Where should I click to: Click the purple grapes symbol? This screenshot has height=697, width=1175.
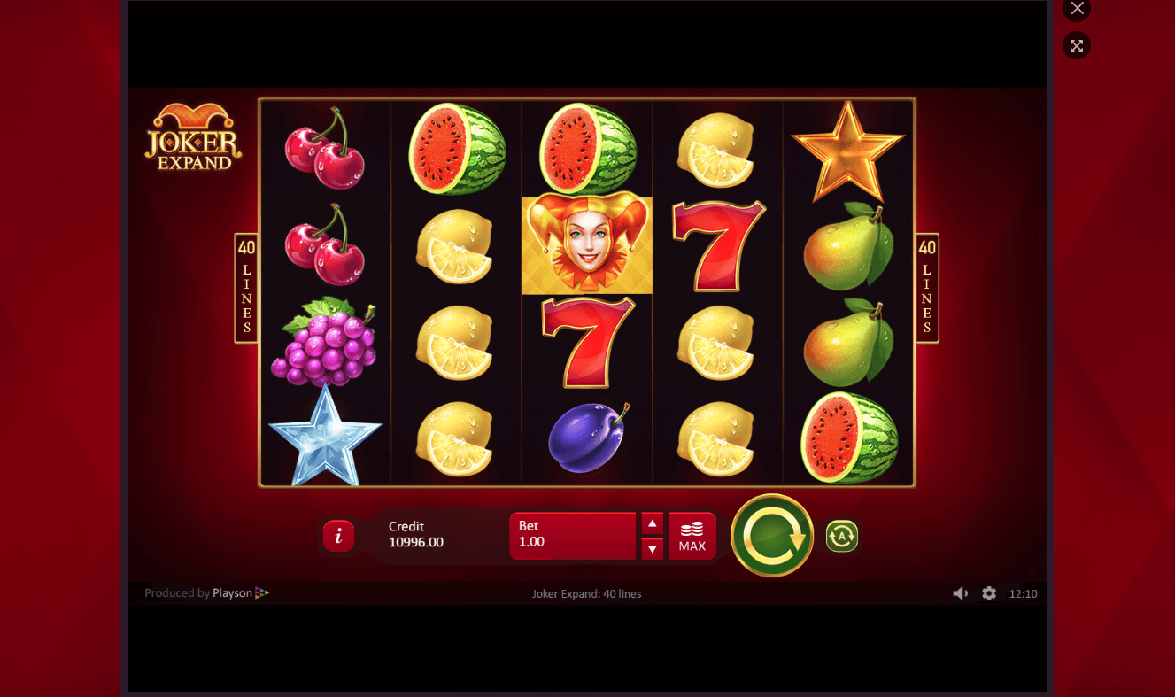[325, 341]
